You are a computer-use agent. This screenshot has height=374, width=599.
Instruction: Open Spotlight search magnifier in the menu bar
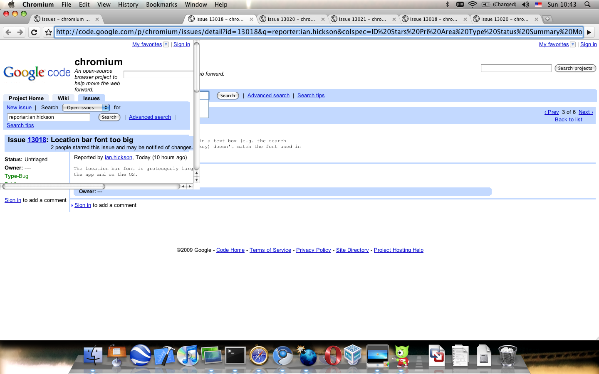coord(587,5)
